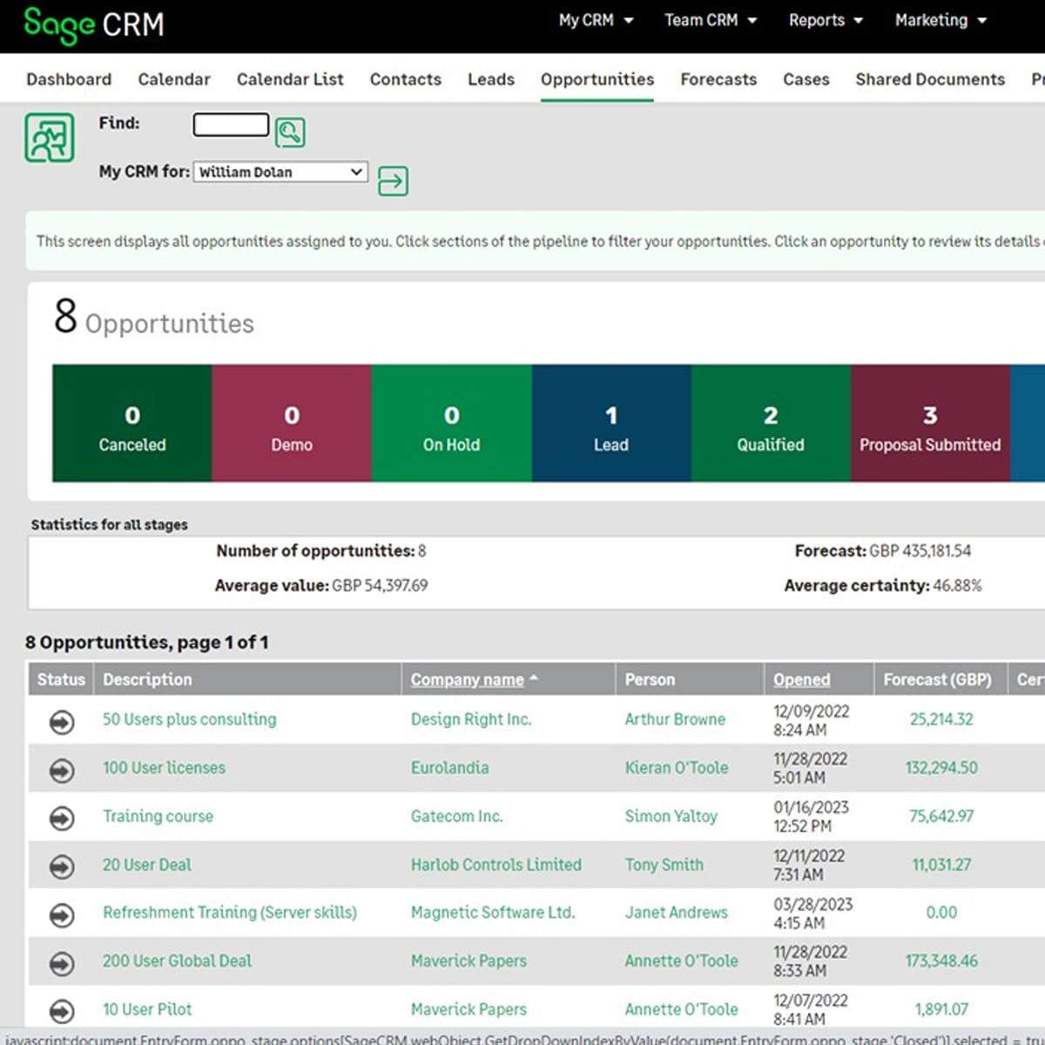
Task: Open the Forecasts tab
Action: click(718, 79)
